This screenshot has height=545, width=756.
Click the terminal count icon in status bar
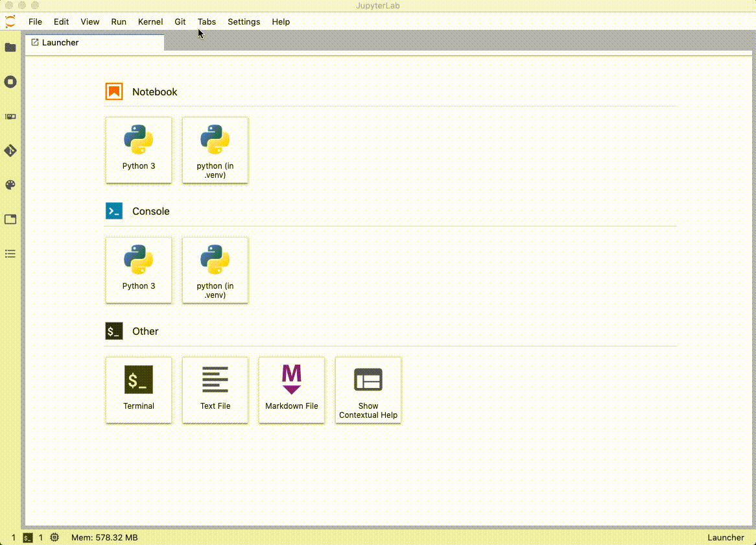click(28, 537)
